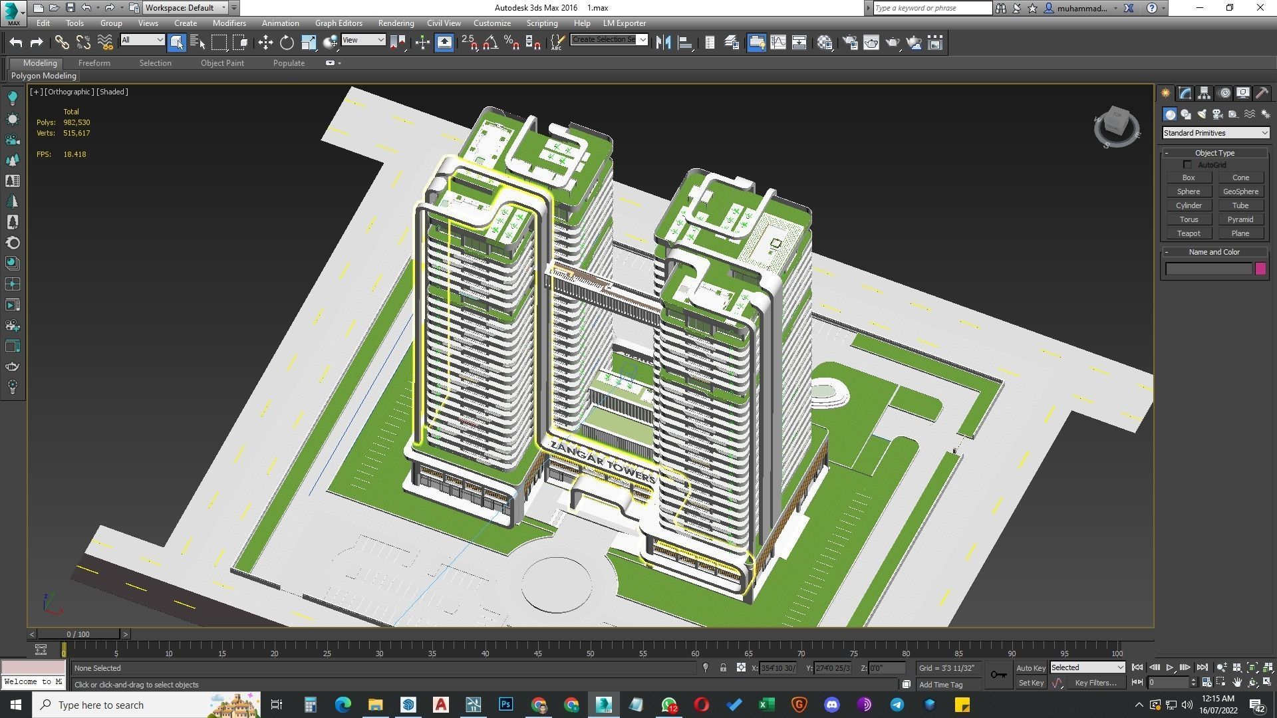The image size is (1277, 718).
Task: Toggle Percent Snap
Action: [x=512, y=43]
